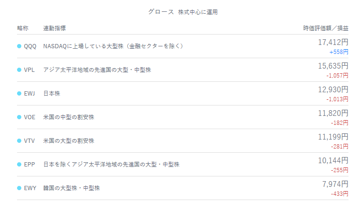Click the blue dot beside VTV

tap(19, 140)
